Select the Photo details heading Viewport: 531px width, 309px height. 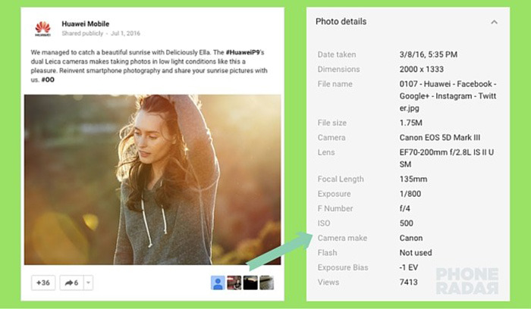click(x=341, y=22)
